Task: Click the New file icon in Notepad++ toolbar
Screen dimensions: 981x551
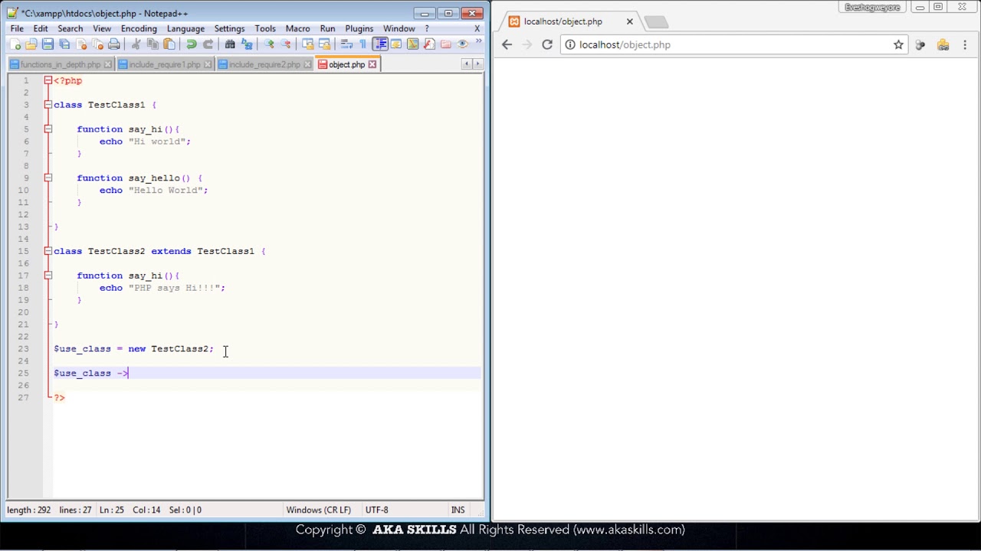Action: [x=15, y=44]
